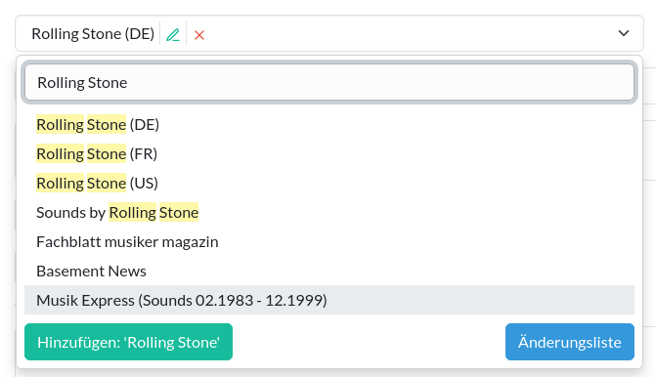Choose Rolling Stone (FR) from the list

[329, 153]
